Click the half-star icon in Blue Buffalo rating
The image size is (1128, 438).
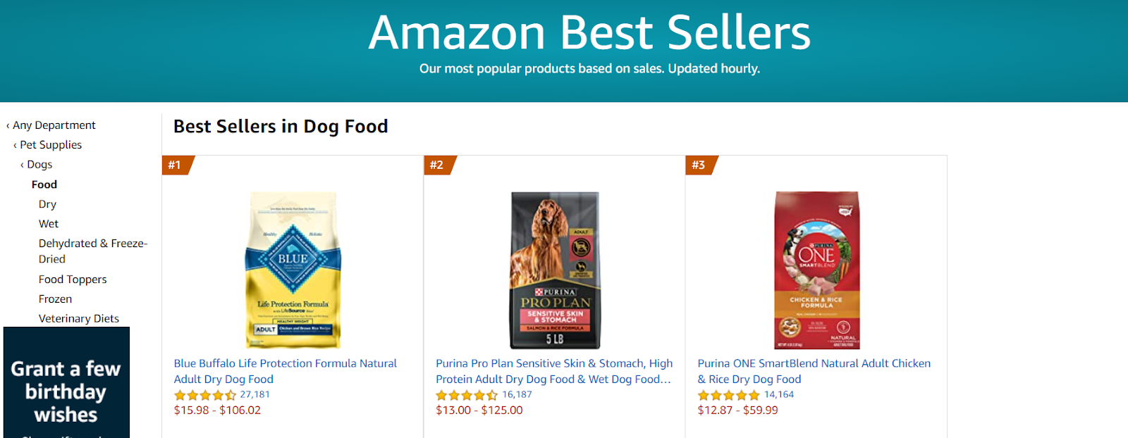(x=229, y=395)
